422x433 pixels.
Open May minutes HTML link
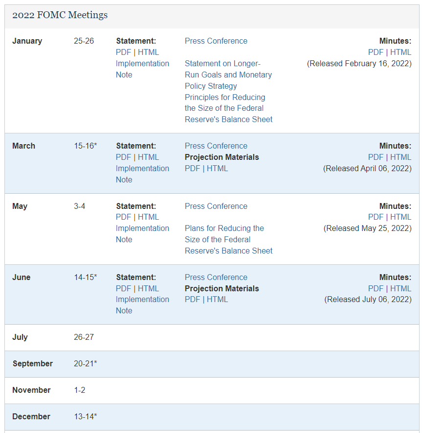pos(400,217)
